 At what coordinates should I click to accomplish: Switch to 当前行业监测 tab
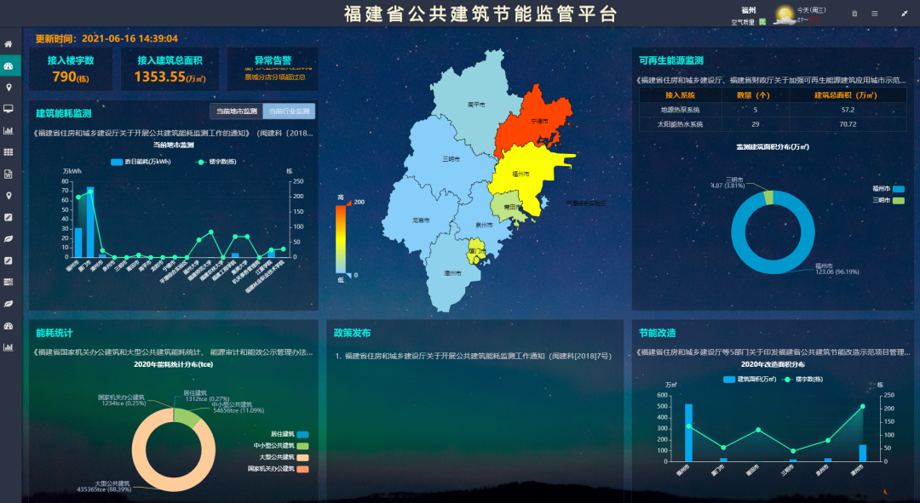tap(288, 111)
